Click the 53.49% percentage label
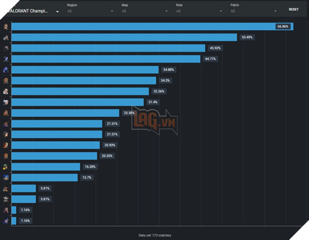 point(247,37)
